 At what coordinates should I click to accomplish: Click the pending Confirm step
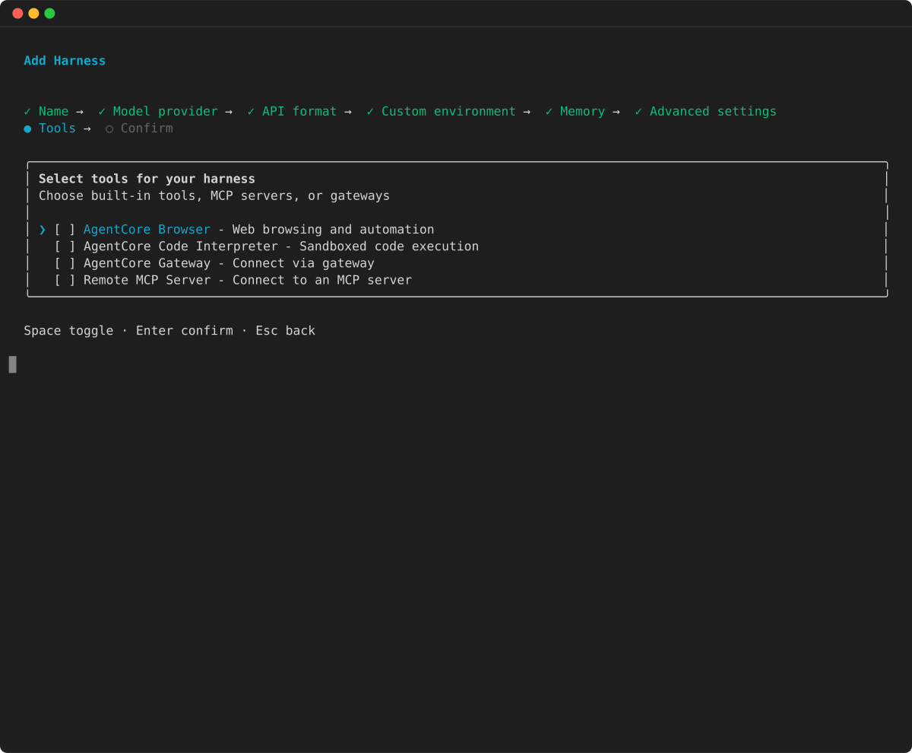(147, 129)
